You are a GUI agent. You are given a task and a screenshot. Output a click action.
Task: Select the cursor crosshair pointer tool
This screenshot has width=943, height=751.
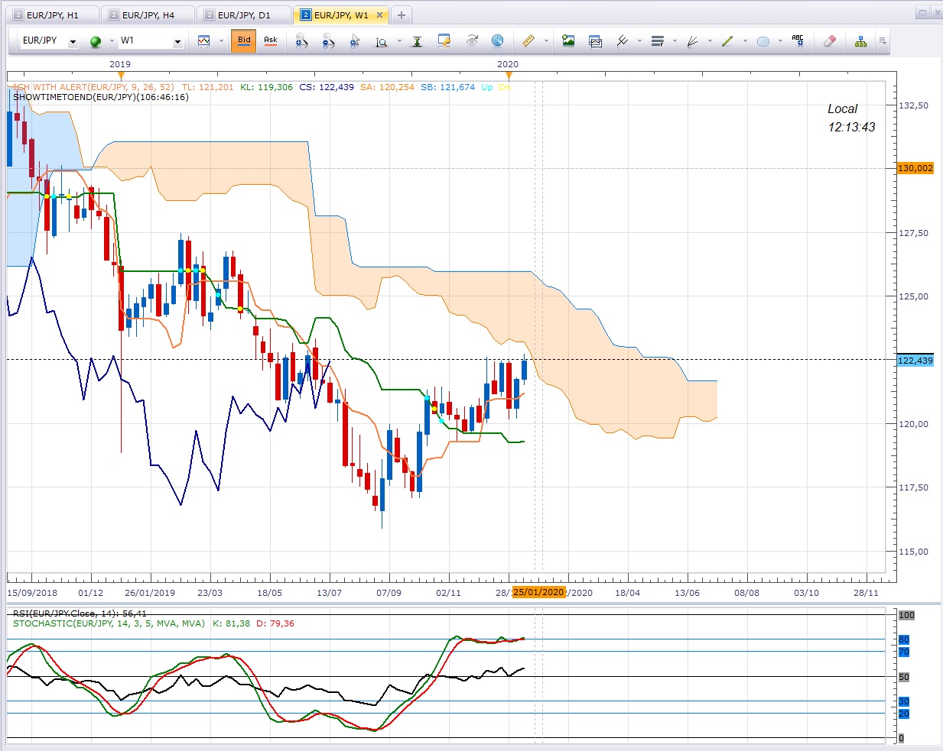pyautogui.click(x=355, y=41)
